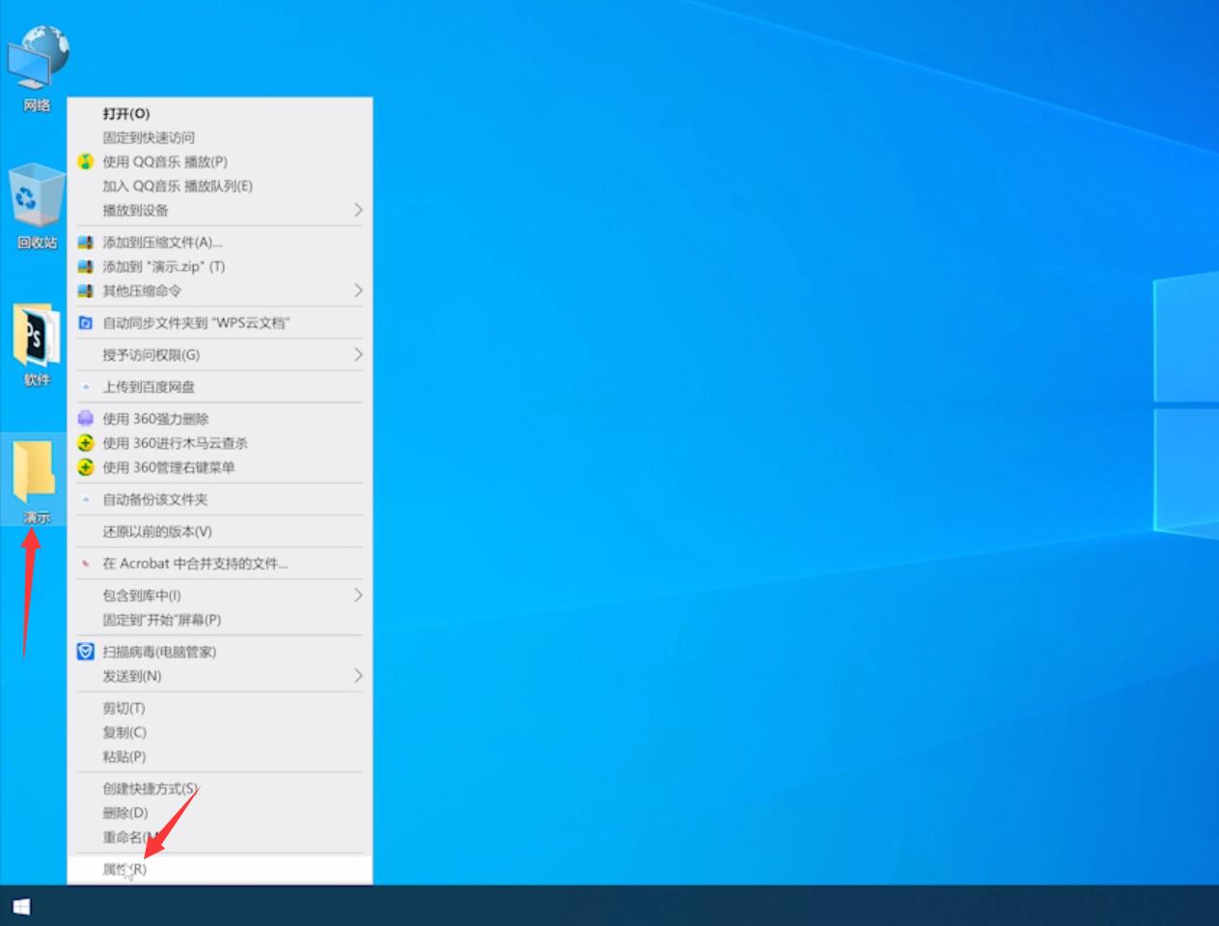This screenshot has height=926, width=1219.
Task: Click the archive icon beside 添加到 "演示.zip"(T)
Action: 86,267
